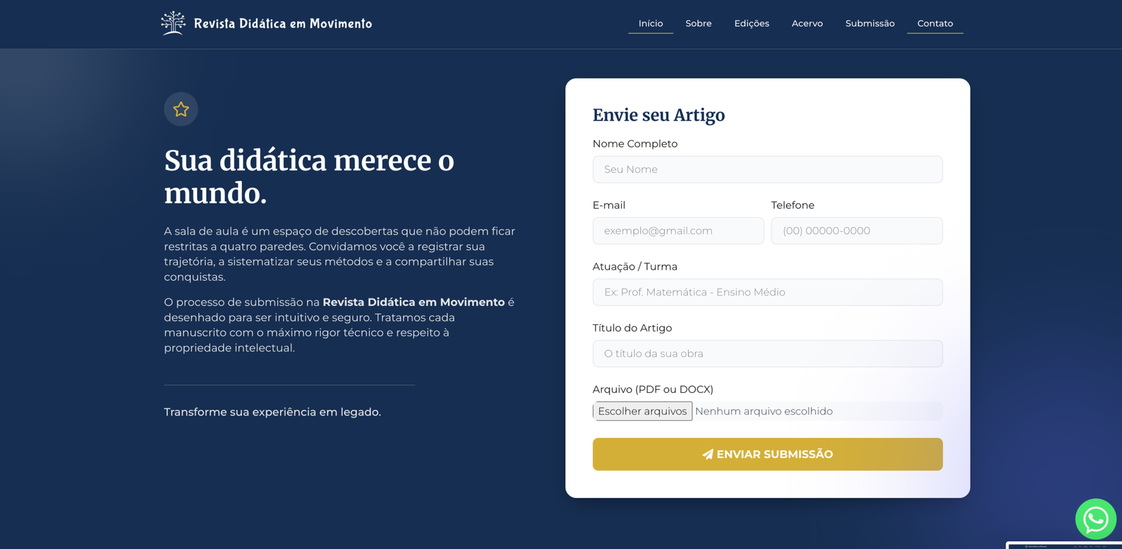Click the paper plane icon on submit button

pyautogui.click(x=708, y=454)
